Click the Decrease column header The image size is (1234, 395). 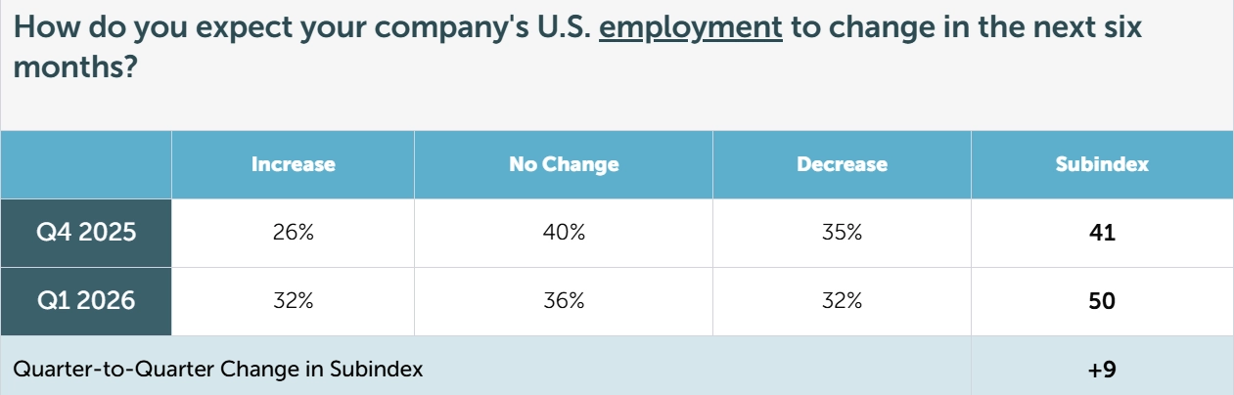842,164
